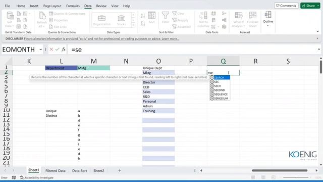Viewport: 323px width, 182px height.
Task: Switch to the Home ribbon tab
Action: pyautogui.click(x=21, y=6)
